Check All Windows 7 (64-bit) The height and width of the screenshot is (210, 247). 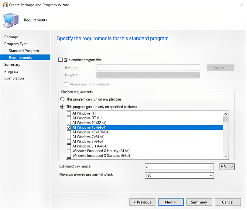[x=69, y=137]
